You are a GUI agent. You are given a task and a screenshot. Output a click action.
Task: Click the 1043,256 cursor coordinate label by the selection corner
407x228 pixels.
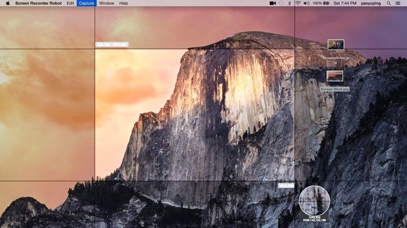pyautogui.click(x=286, y=185)
